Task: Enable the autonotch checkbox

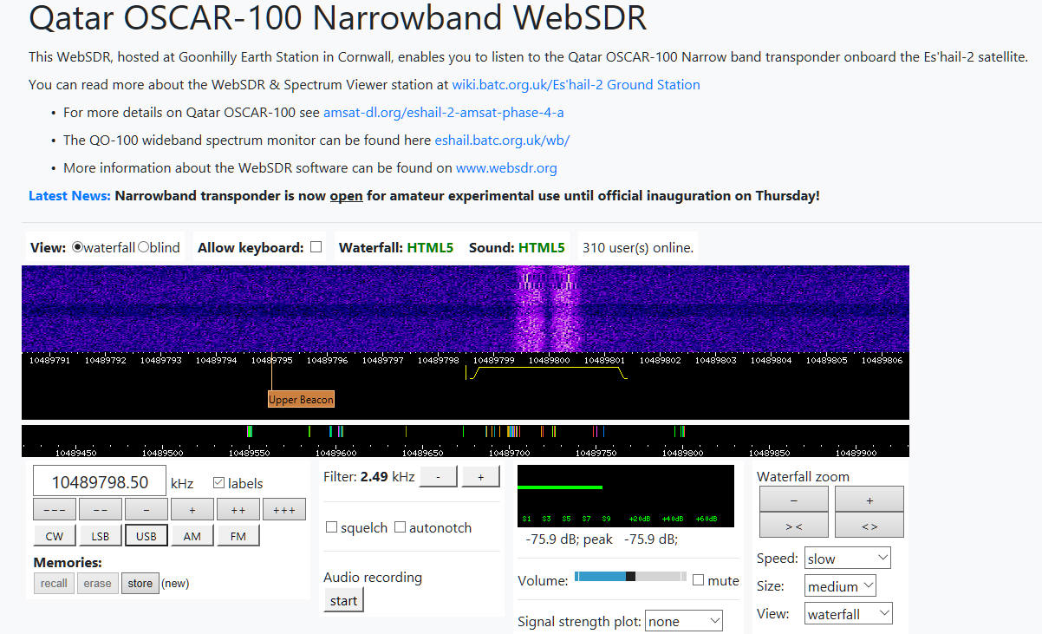Action: click(400, 527)
